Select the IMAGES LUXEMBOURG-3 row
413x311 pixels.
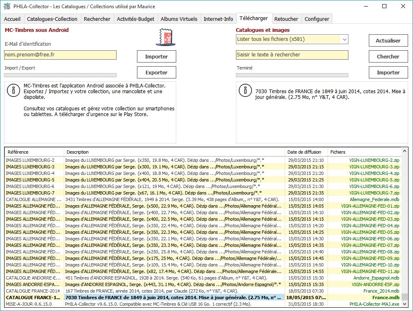[x=203, y=167]
